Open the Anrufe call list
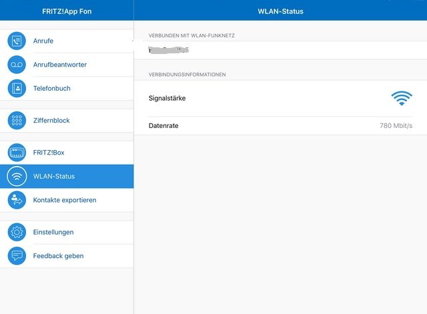The width and height of the screenshot is (427, 314). 43,41
